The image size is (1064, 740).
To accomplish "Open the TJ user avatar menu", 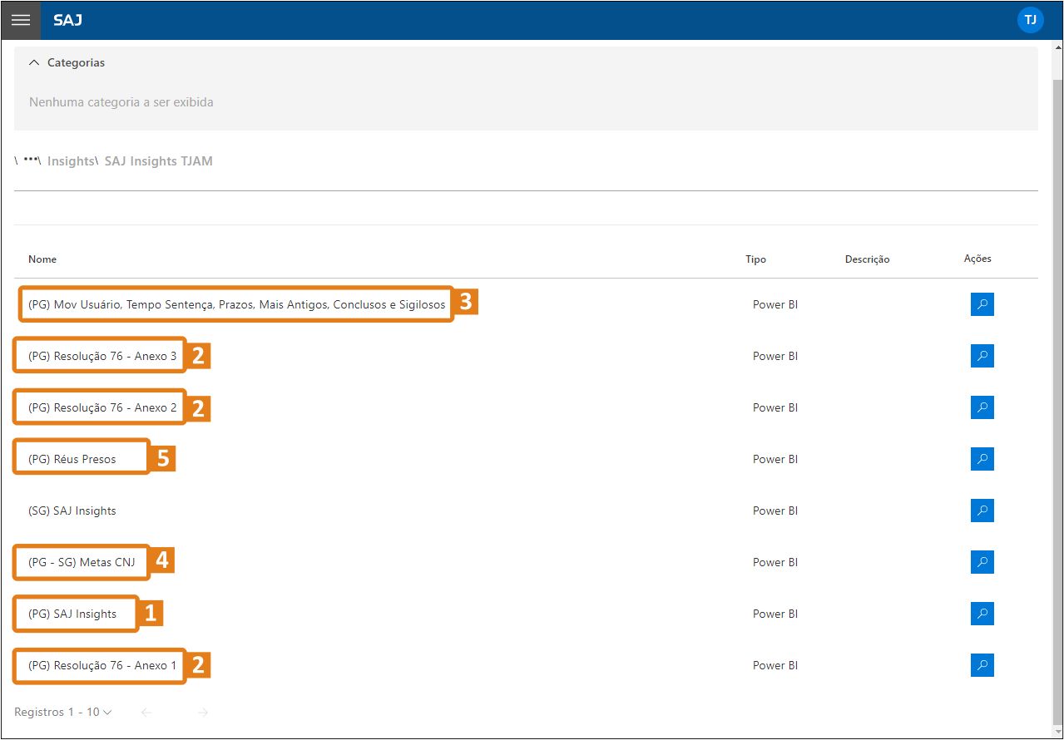I will tap(1030, 20).
